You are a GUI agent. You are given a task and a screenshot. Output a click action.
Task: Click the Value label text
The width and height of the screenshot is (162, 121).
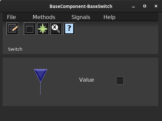point(86,80)
